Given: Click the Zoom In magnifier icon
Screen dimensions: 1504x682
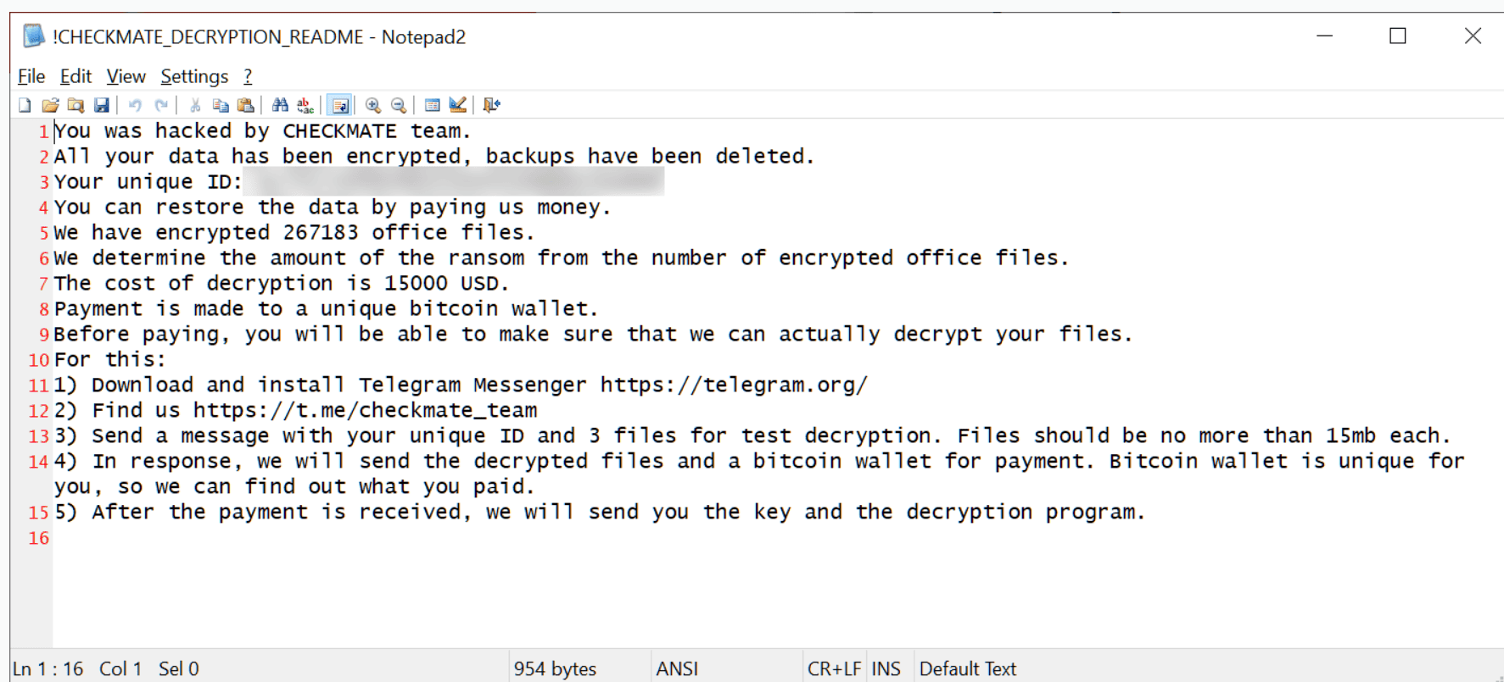Looking at the screenshot, I should tap(372, 105).
